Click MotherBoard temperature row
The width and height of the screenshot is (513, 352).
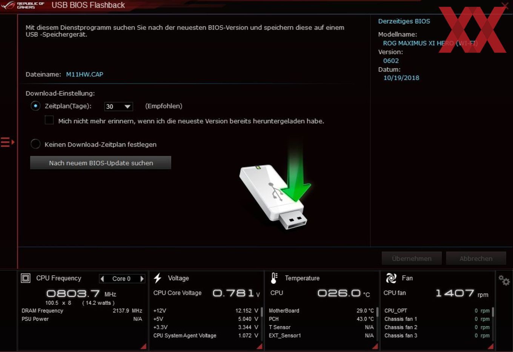(321, 310)
